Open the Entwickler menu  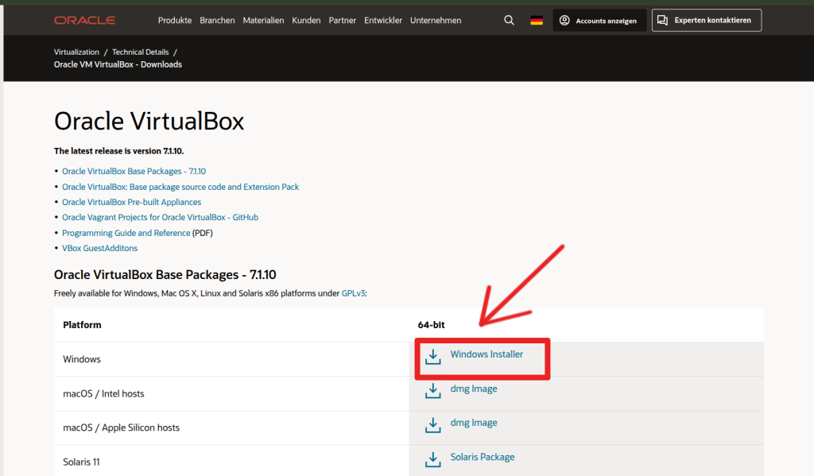click(383, 20)
